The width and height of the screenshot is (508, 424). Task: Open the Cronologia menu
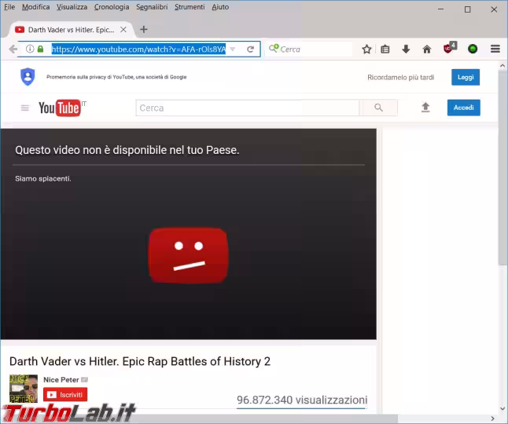click(x=112, y=7)
